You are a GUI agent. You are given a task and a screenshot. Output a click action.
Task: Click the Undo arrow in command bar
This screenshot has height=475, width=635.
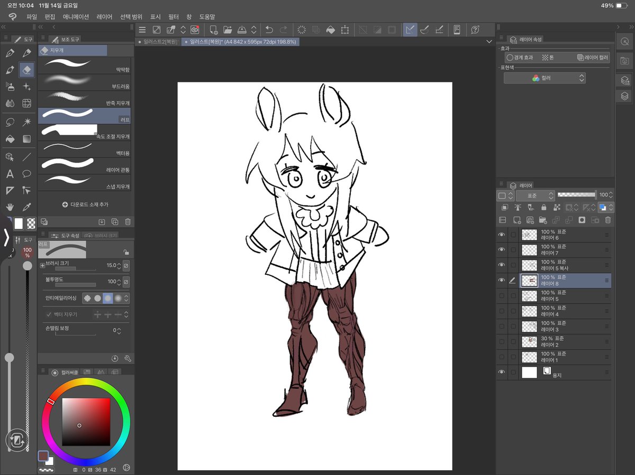pos(269,30)
